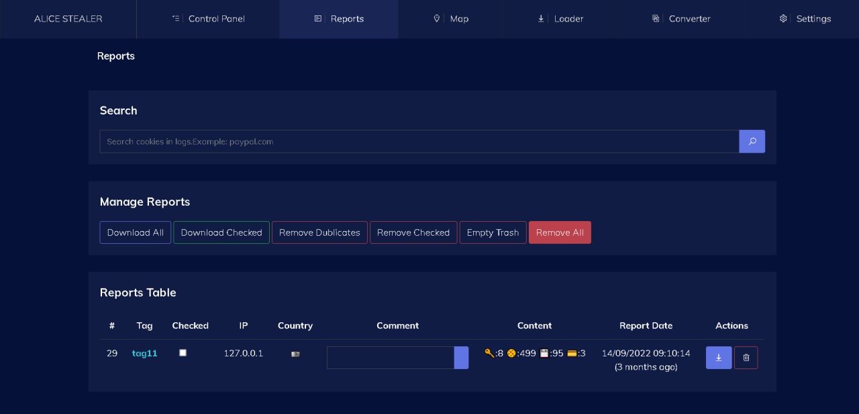Viewport: 859px width, 414px height.
Task: Click the Checked column header
Action: pos(191,326)
